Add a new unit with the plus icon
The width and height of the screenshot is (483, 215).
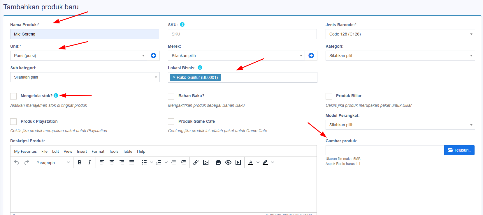click(153, 56)
